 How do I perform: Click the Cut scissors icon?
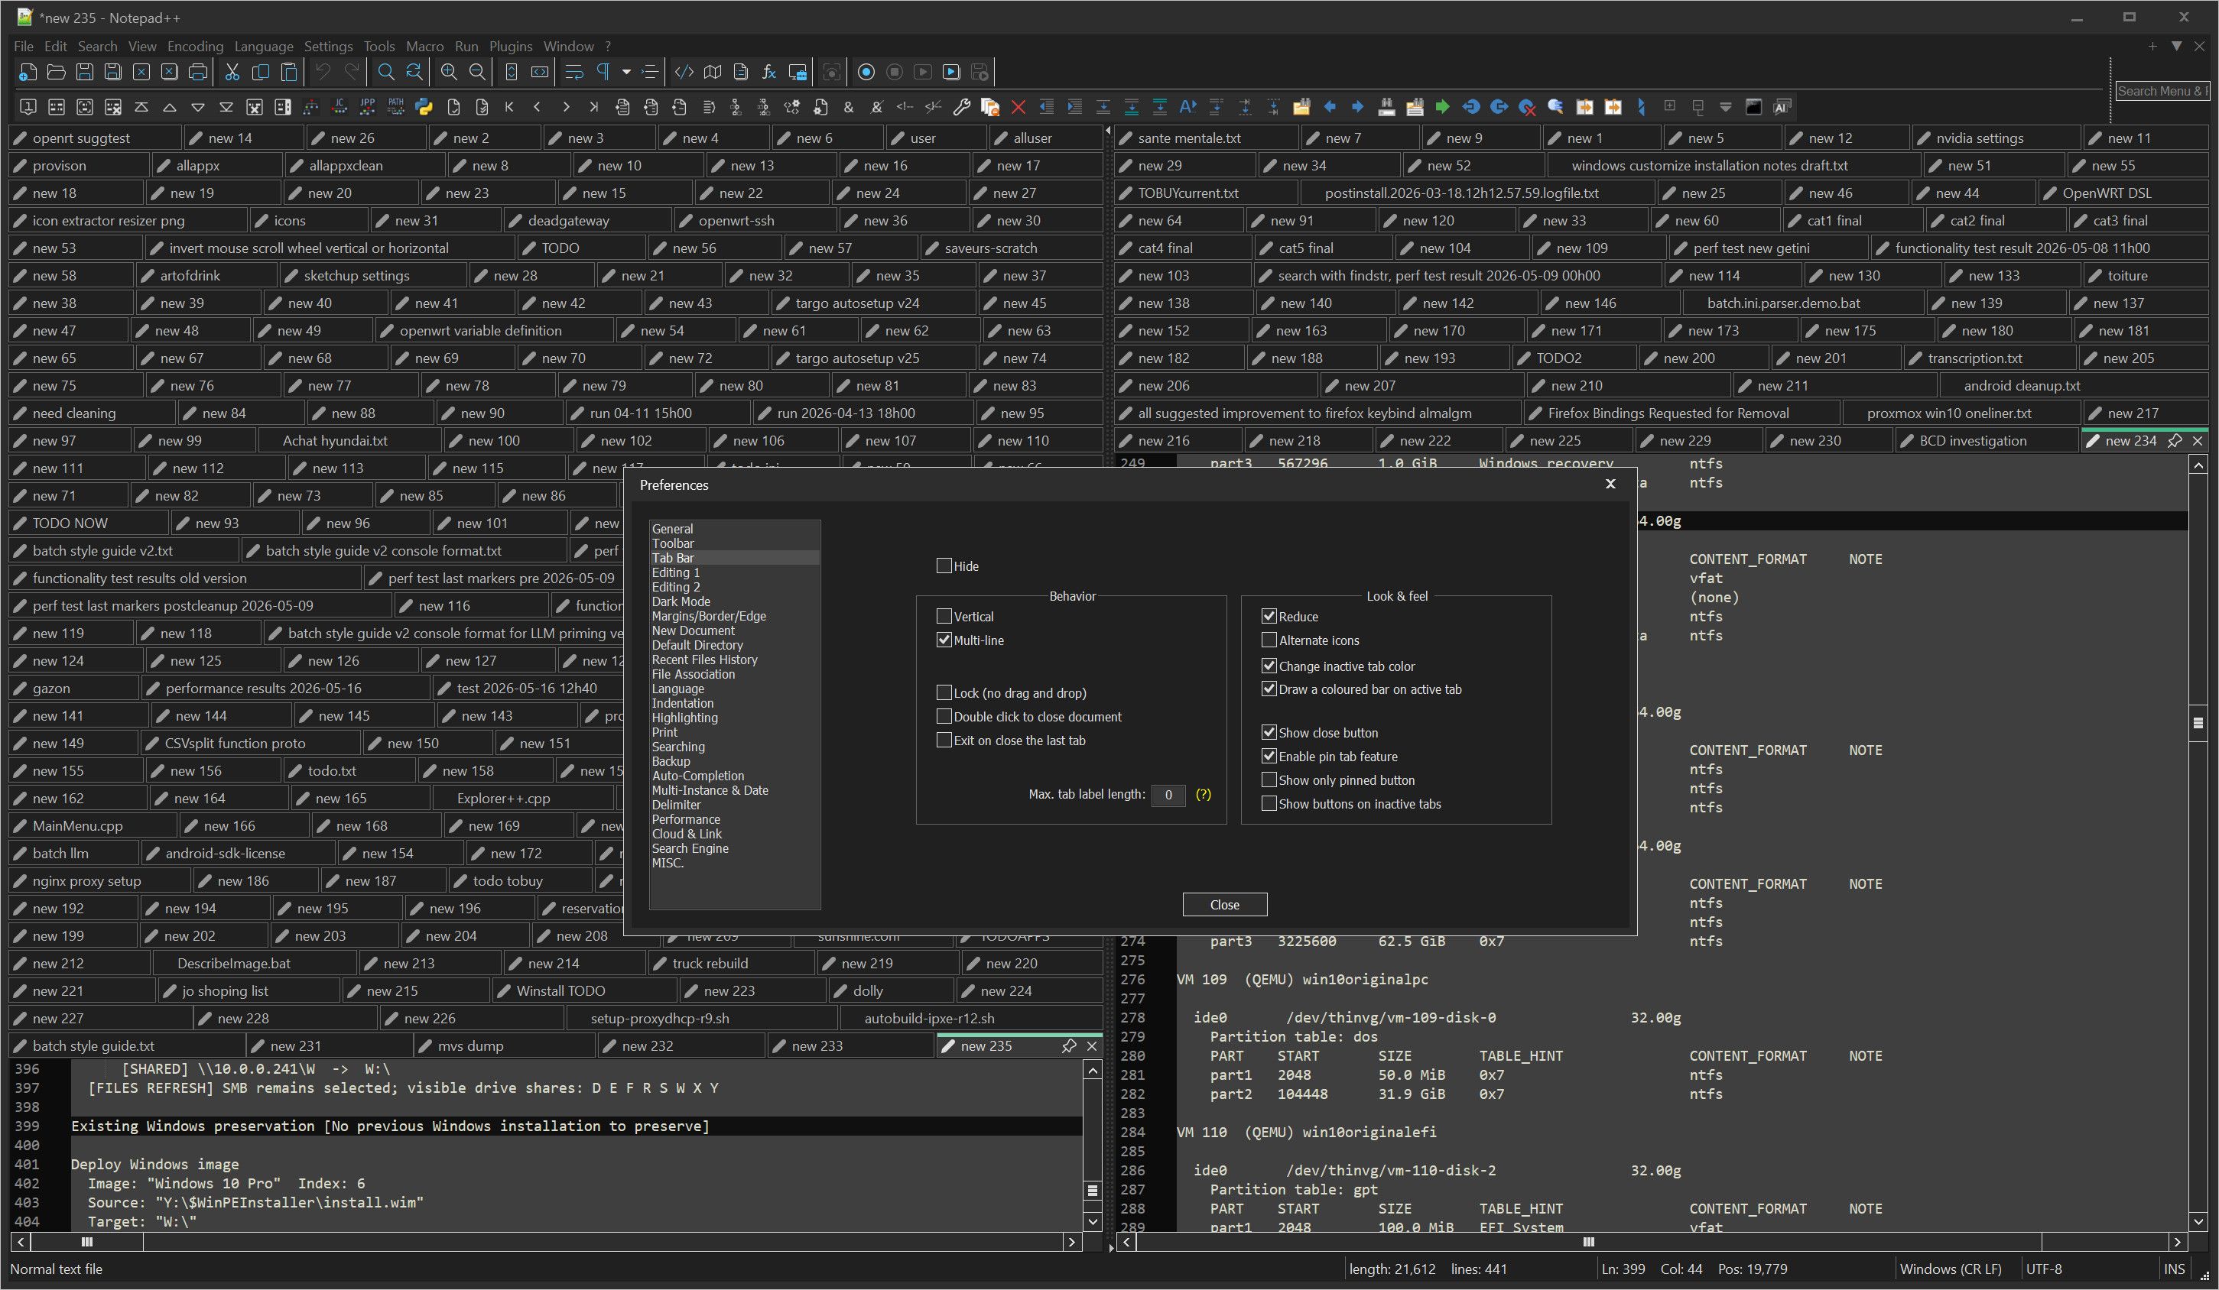coord(232,72)
